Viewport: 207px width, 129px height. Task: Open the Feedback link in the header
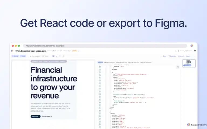(x=189, y=51)
